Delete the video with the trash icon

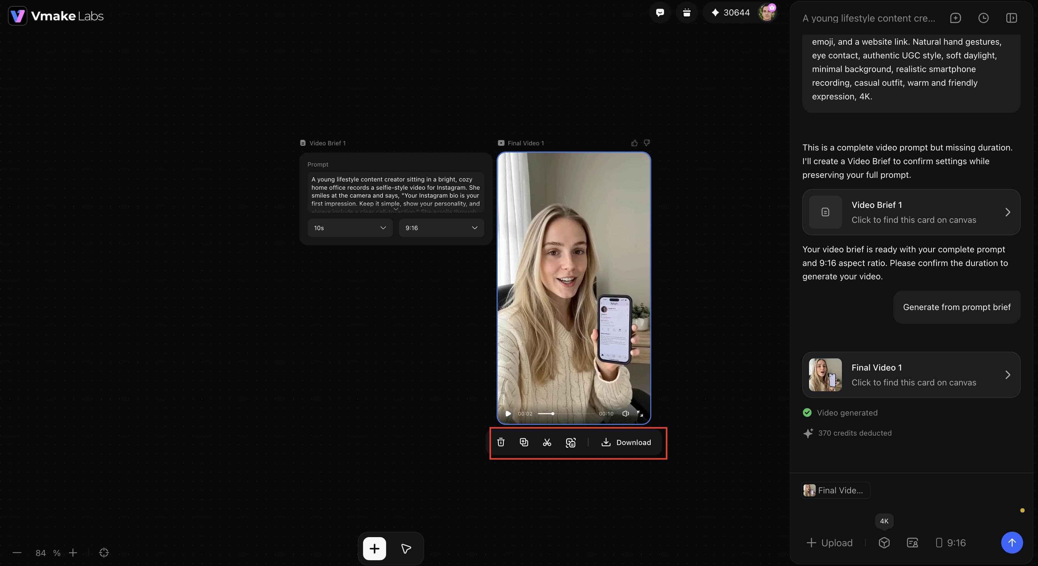pyautogui.click(x=501, y=442)
